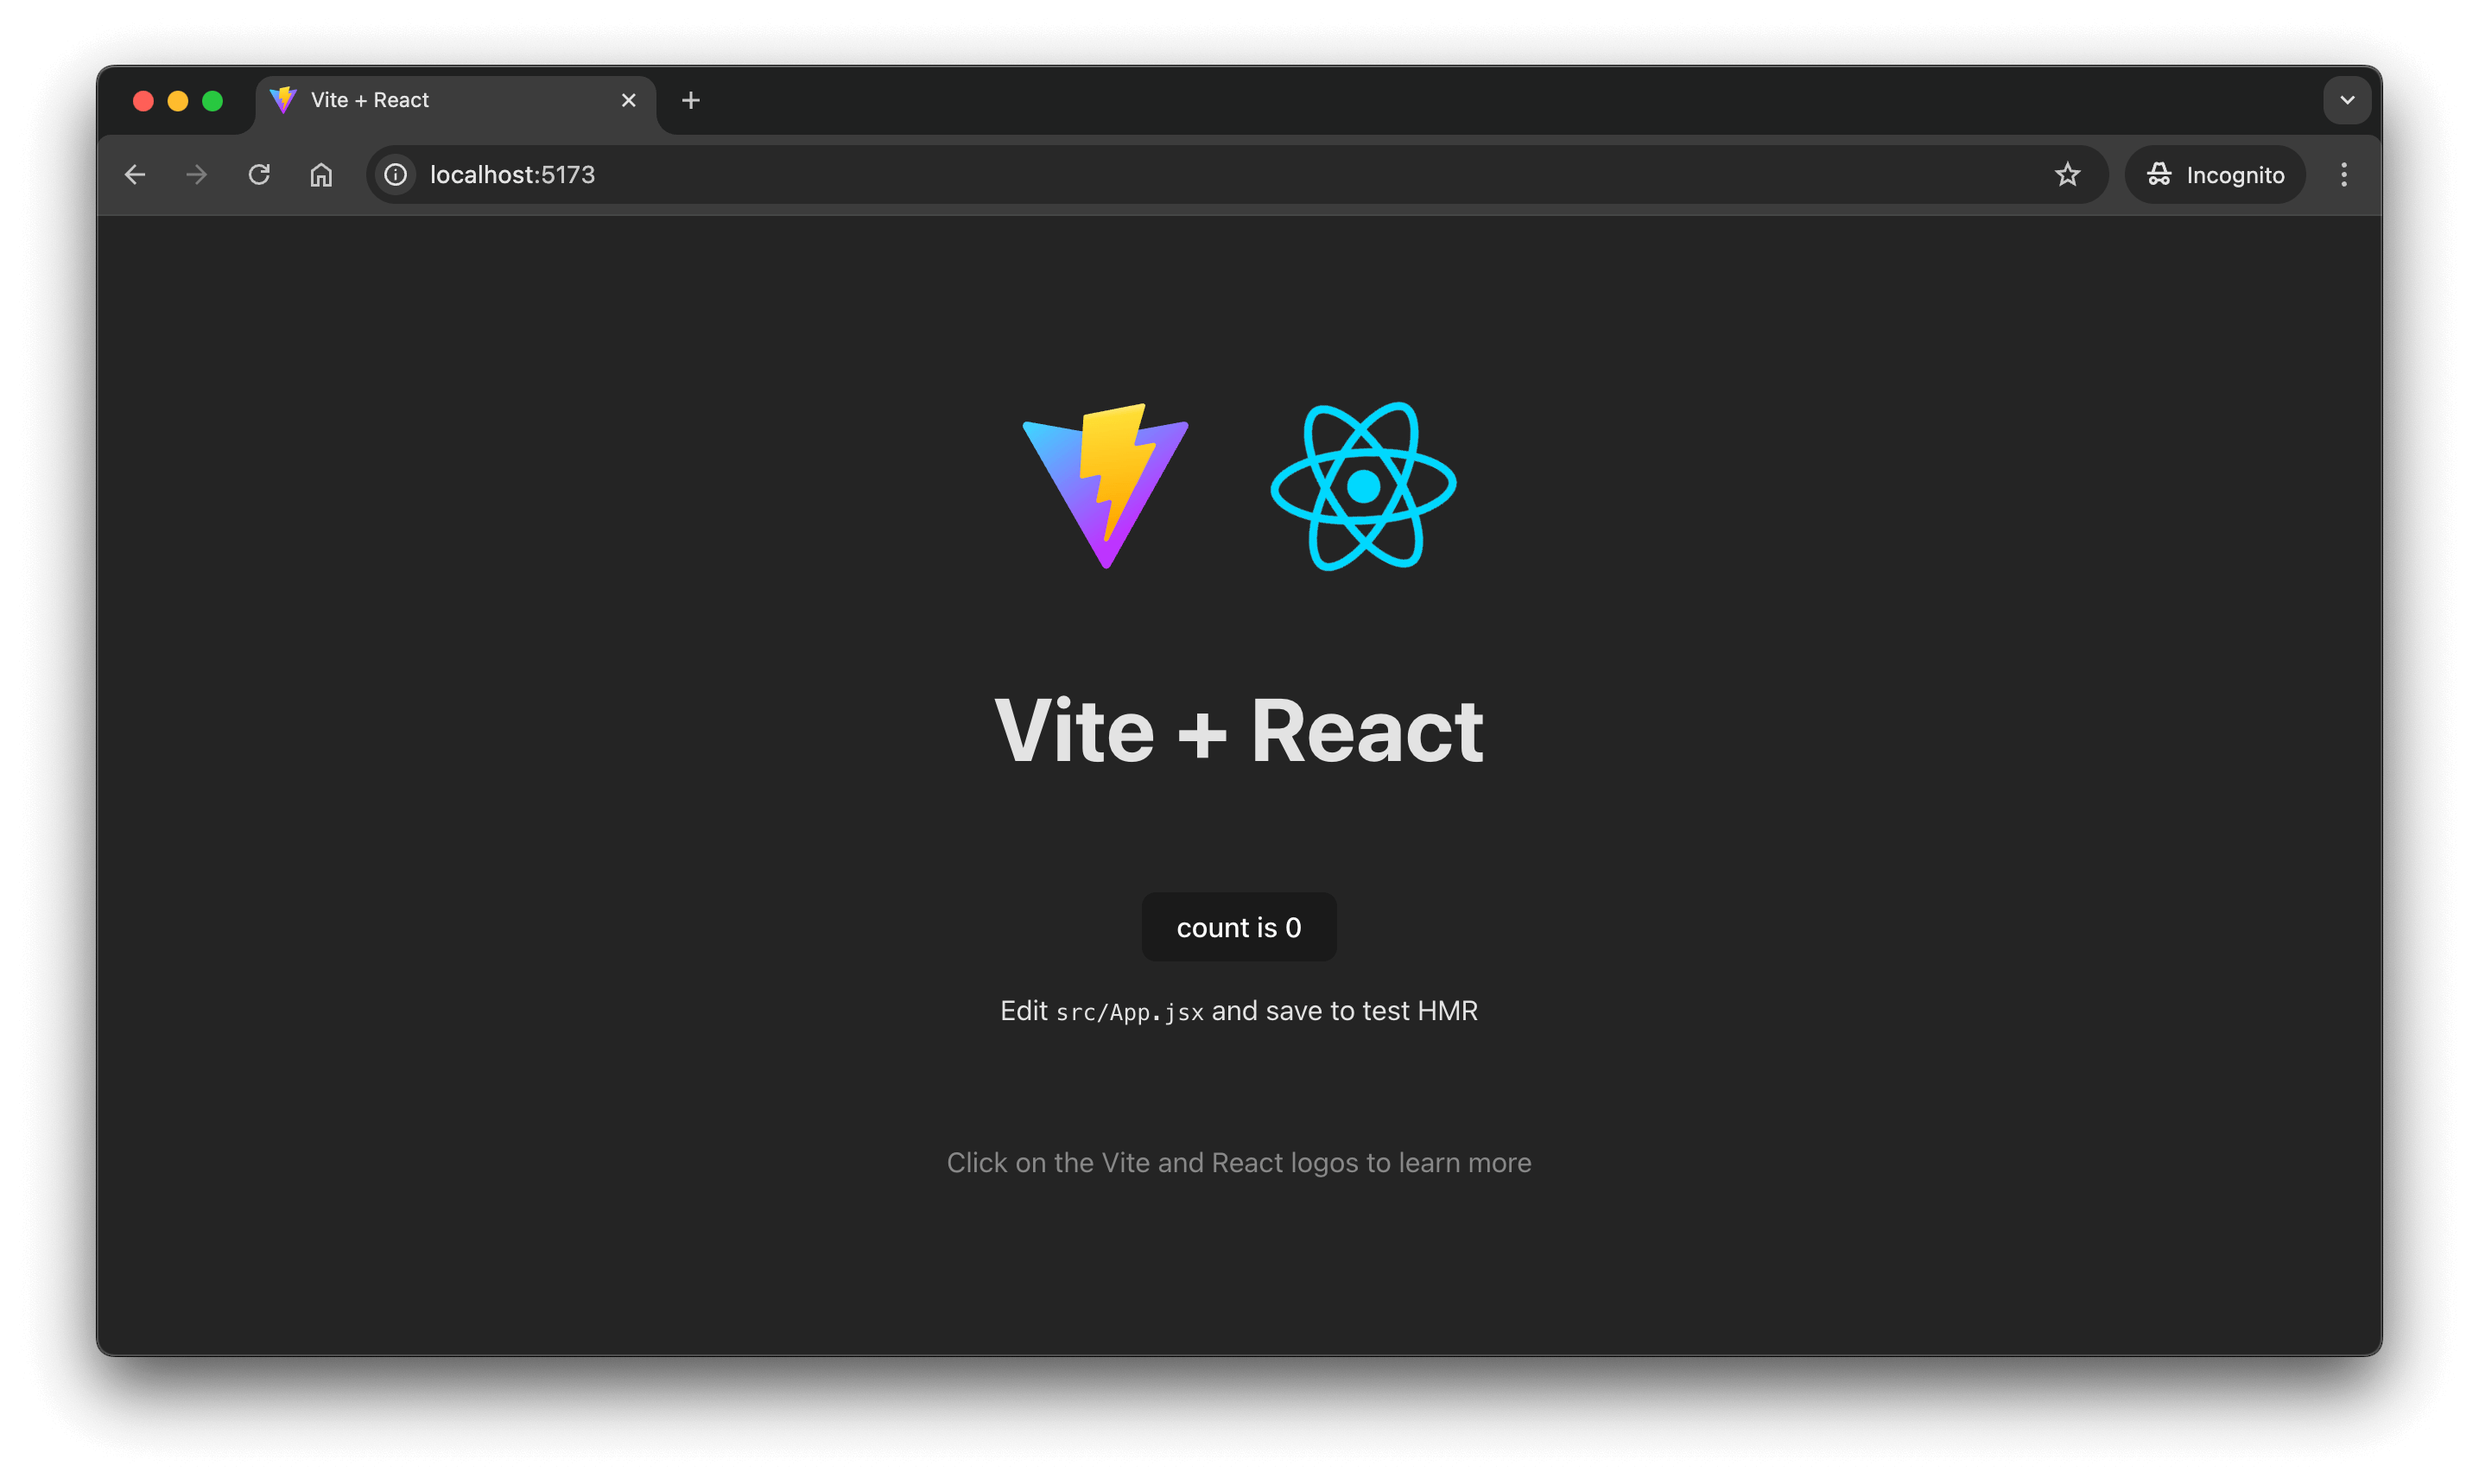The height and width of the screenshot is (1484, 2479).
Task: Click the learn more footer text
Action: [x=1238, y=1162]
